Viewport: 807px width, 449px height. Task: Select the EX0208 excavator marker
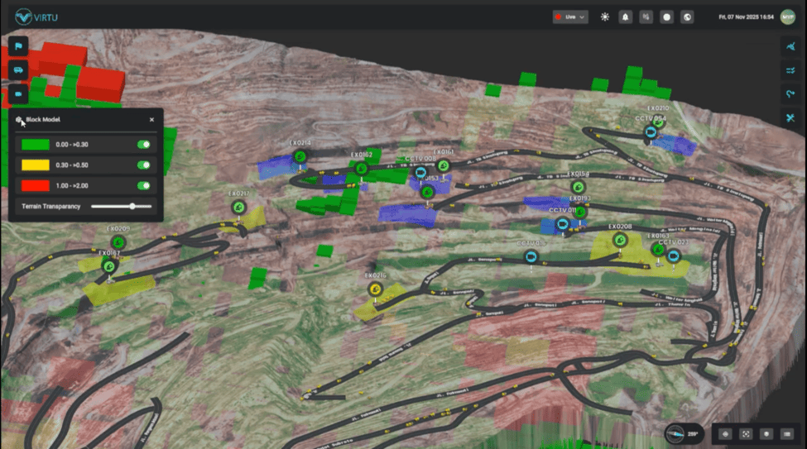coord(619,240)
